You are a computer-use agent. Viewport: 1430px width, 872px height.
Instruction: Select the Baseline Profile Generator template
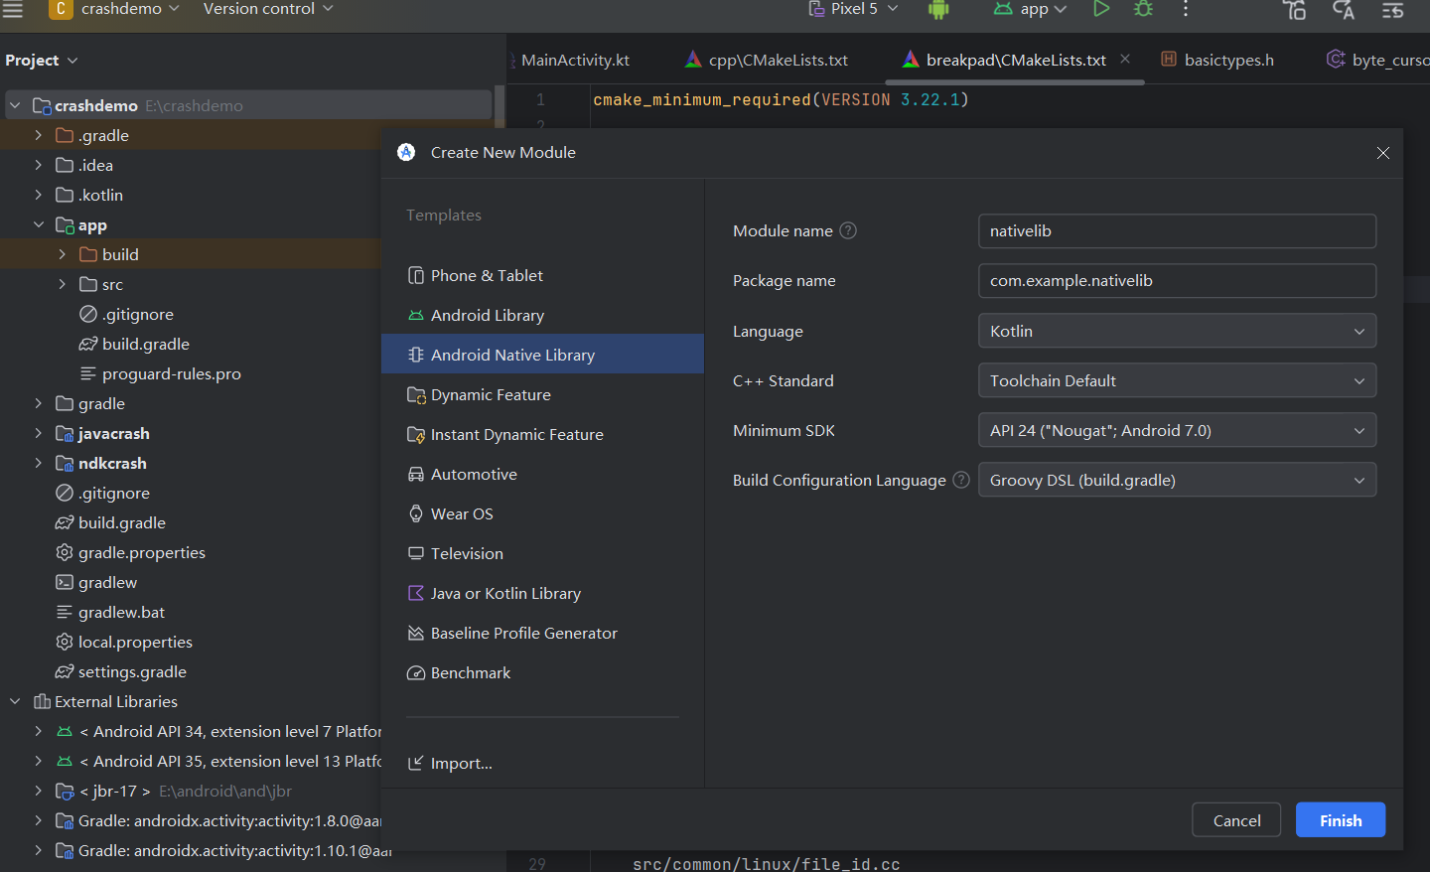tap(542, 633)
